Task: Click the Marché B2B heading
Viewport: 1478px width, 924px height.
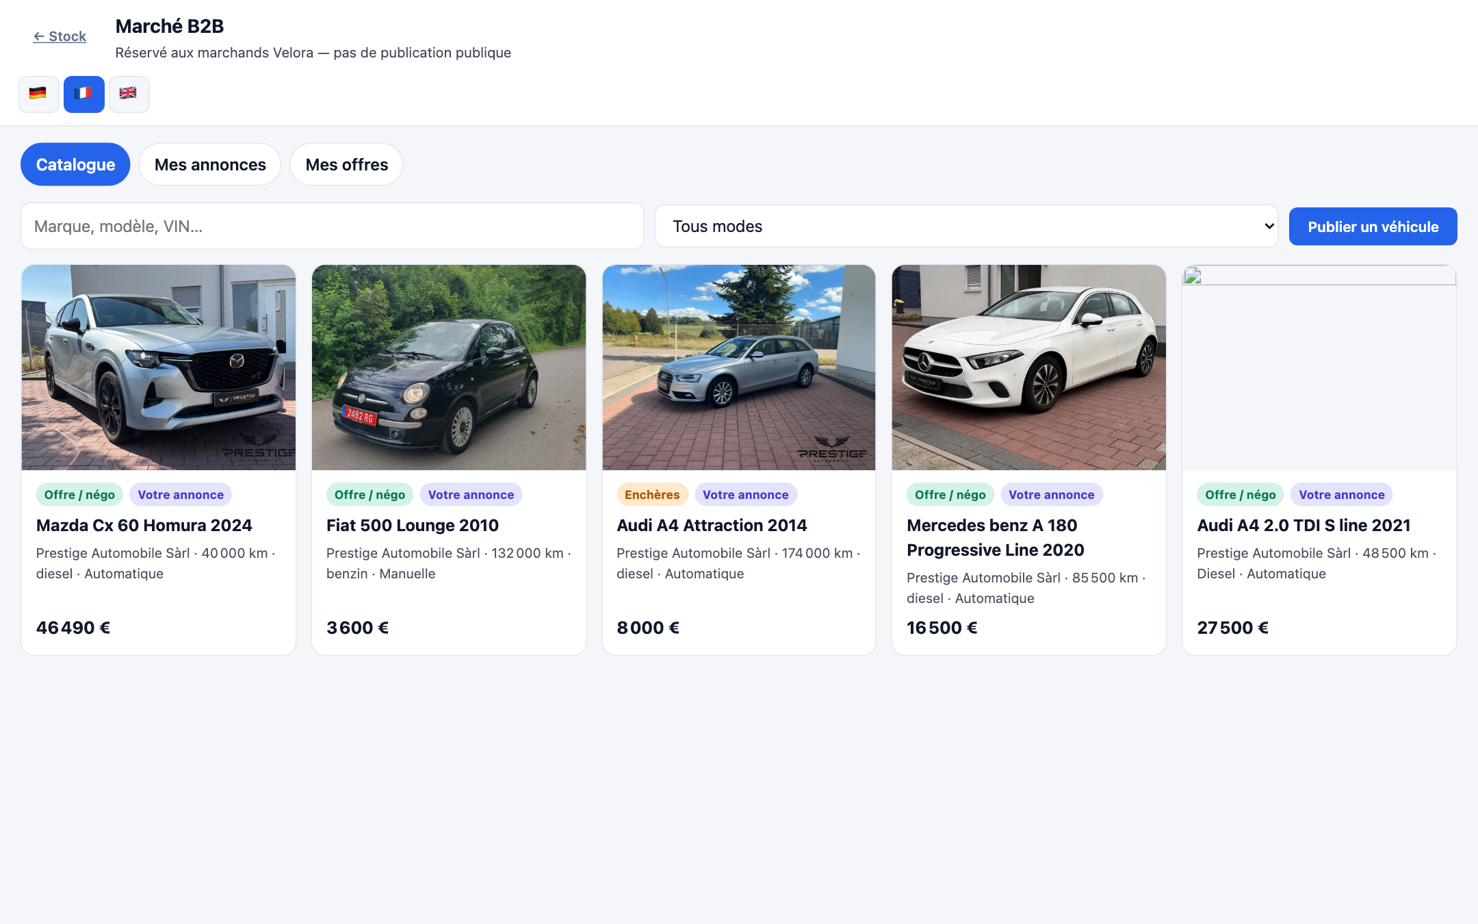Action: click(x=170, y=26)
